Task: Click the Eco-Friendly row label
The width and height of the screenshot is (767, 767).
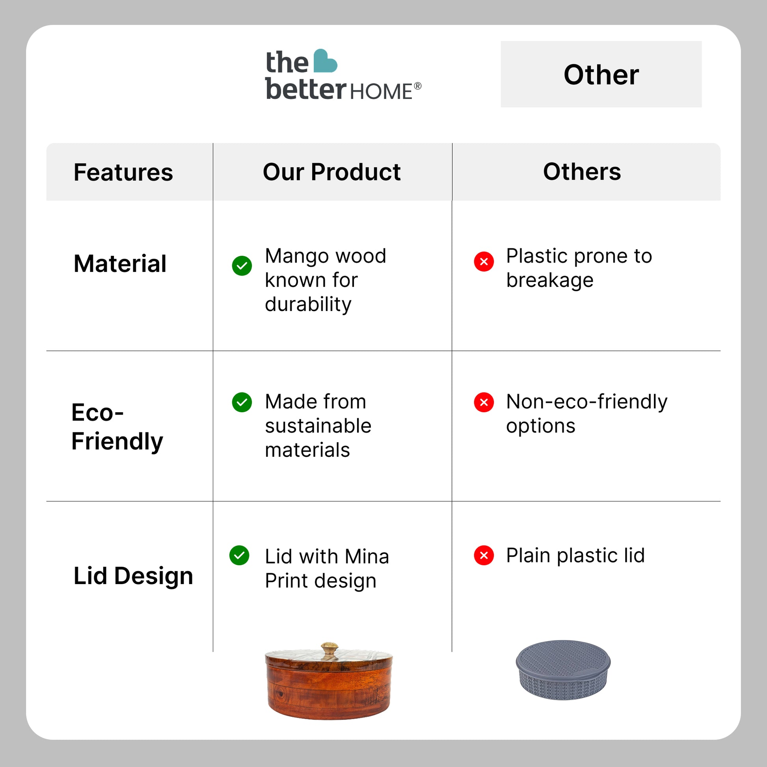Action: [x=117, y=427]
